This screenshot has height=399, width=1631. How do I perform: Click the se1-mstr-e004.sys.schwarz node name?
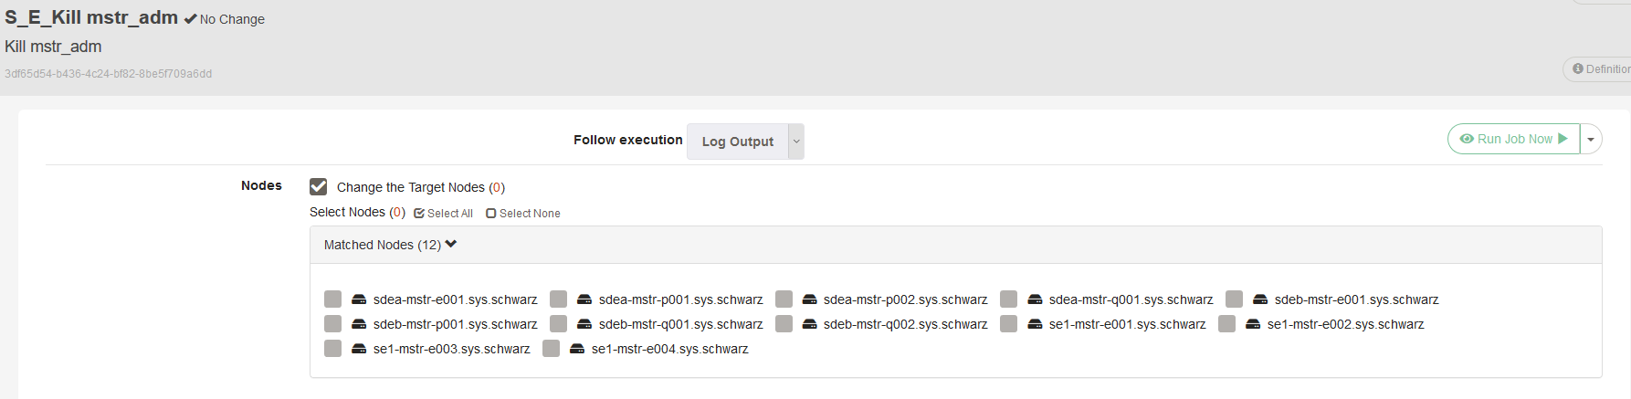click(670, 349)
